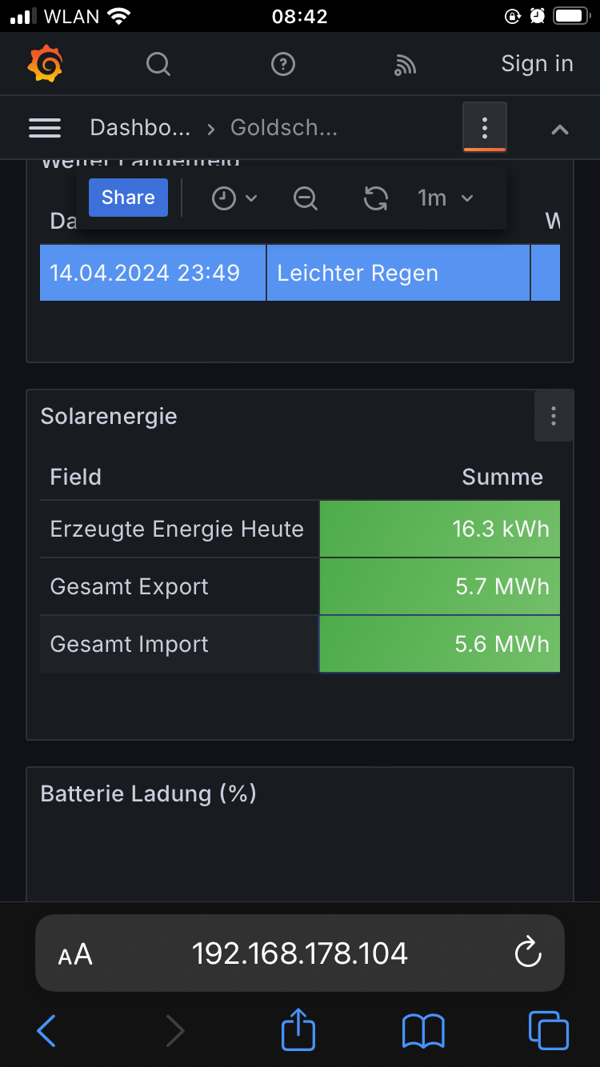Refresh the dashboard data
The width and height of the screenshot is (600, 1067).
click(375, 198)
